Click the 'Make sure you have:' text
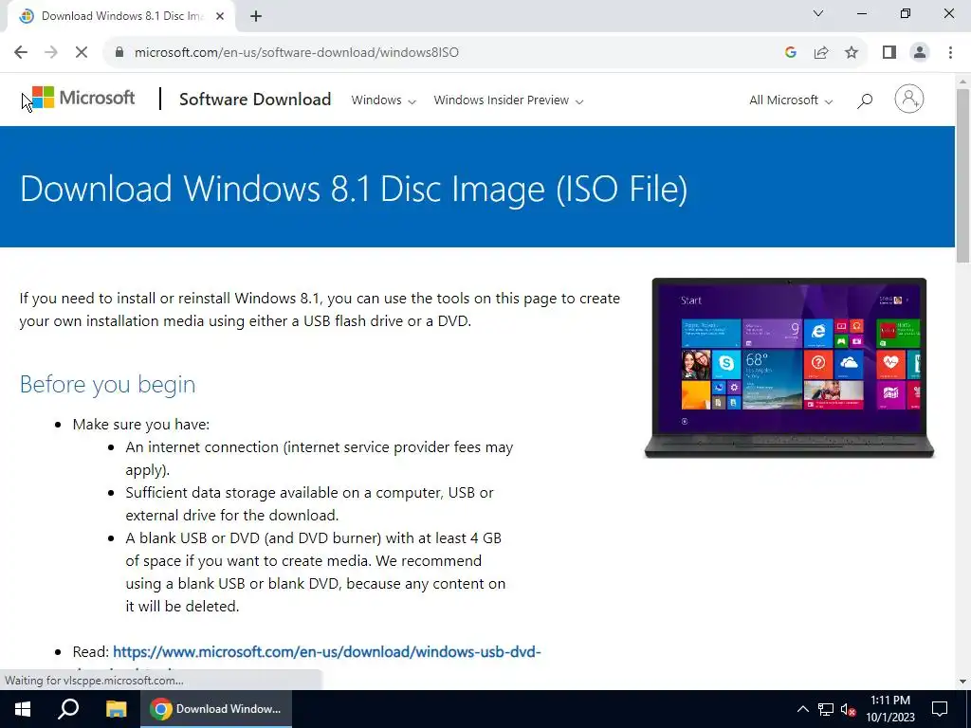Viewport: 971px width, 728px height. click(141, 425)
